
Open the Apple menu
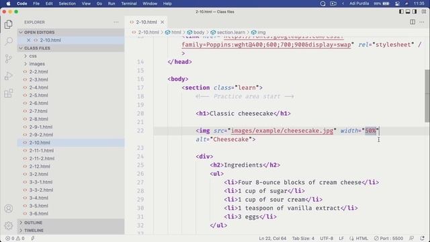tap(8, 3)
